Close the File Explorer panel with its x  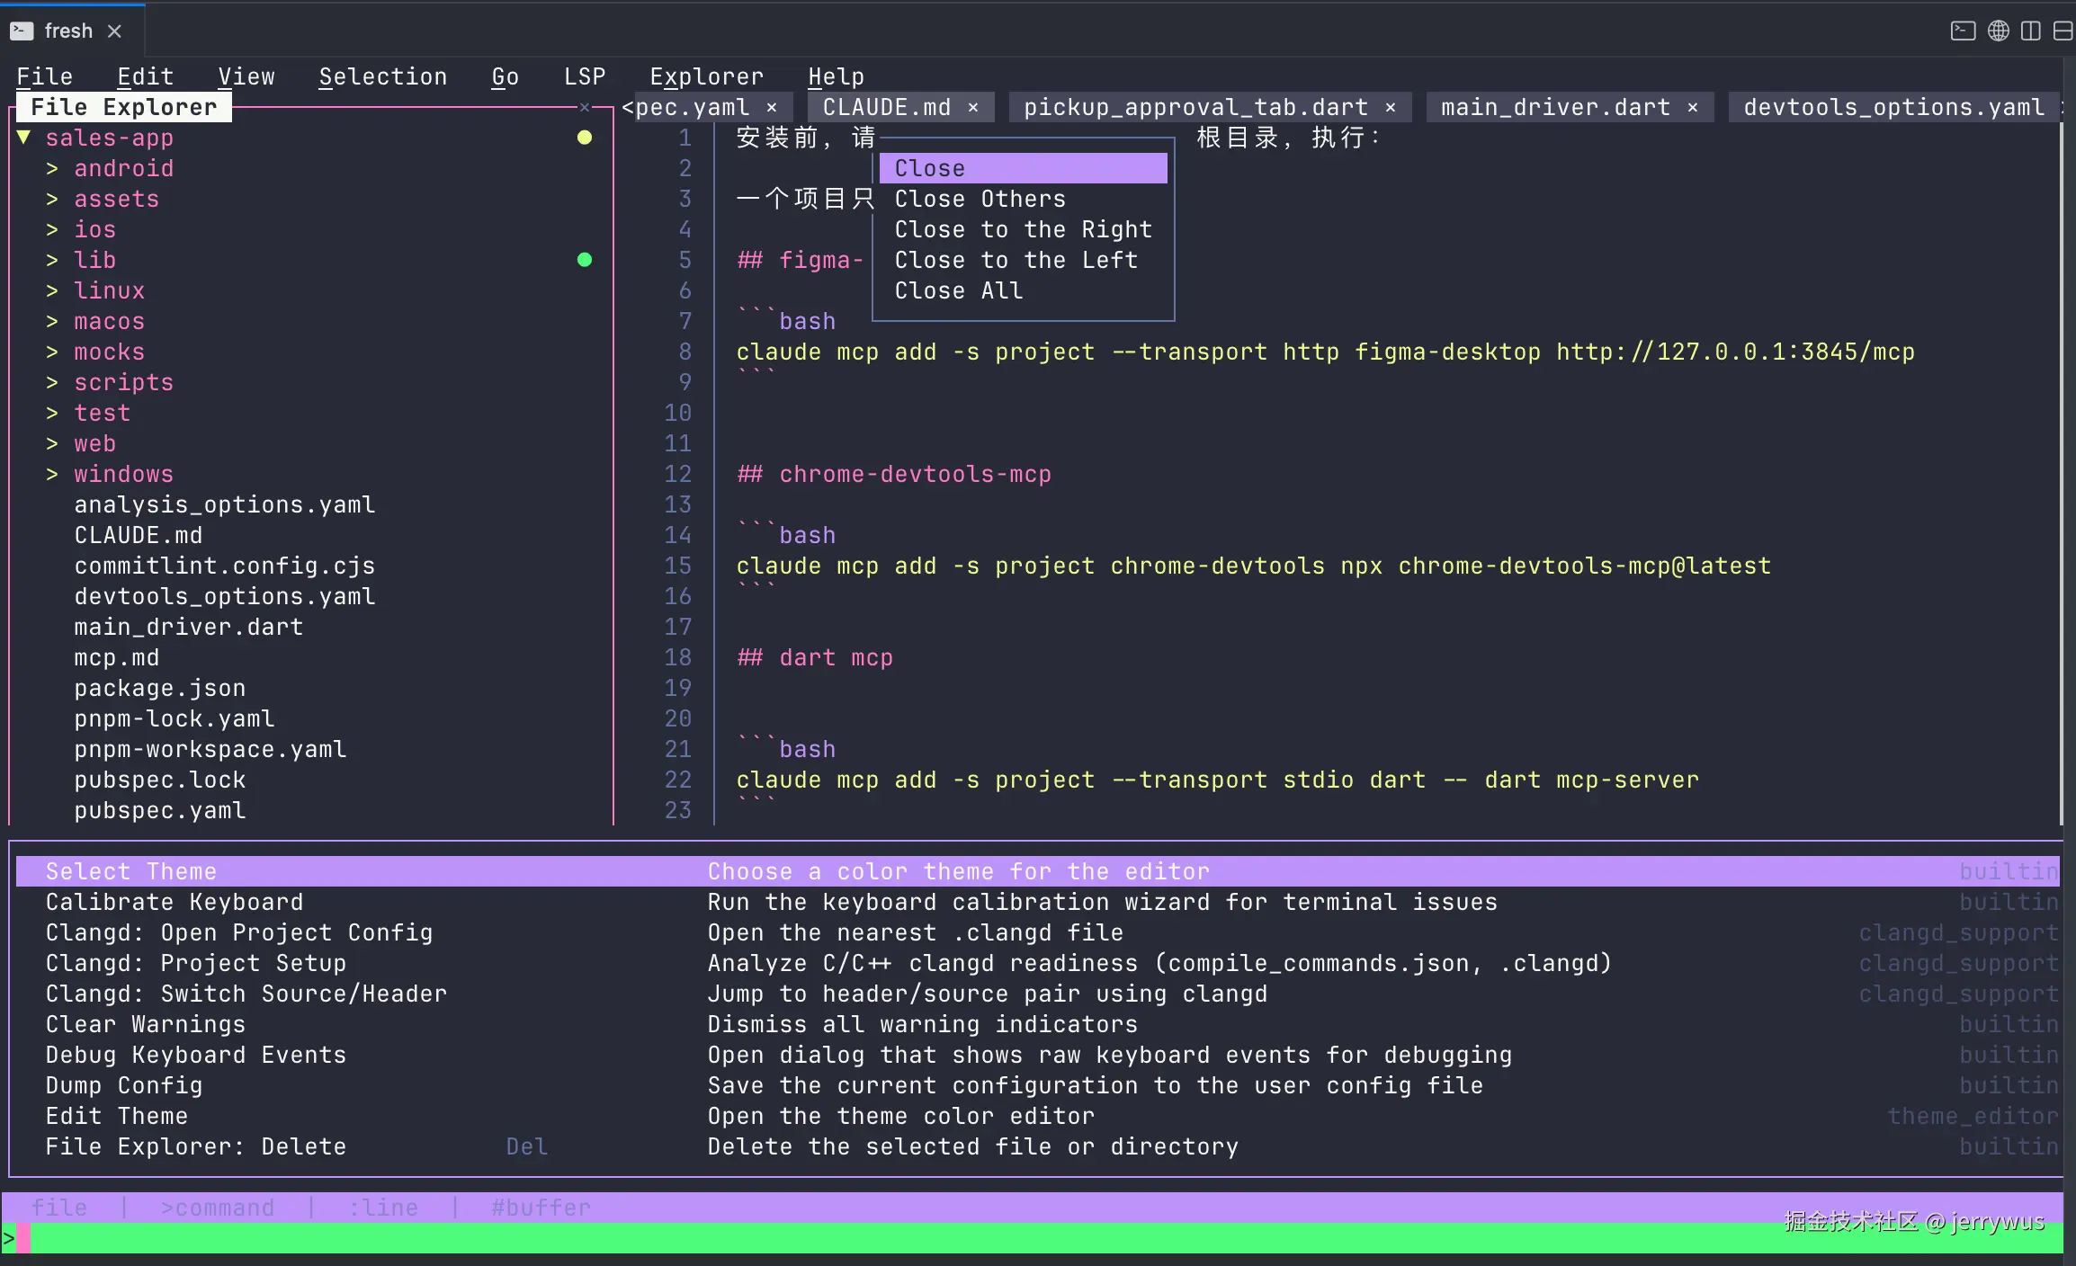(585, 107)
